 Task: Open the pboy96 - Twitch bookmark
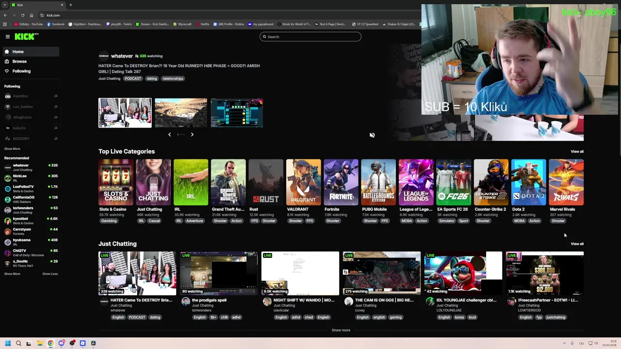tap(119, 24)
